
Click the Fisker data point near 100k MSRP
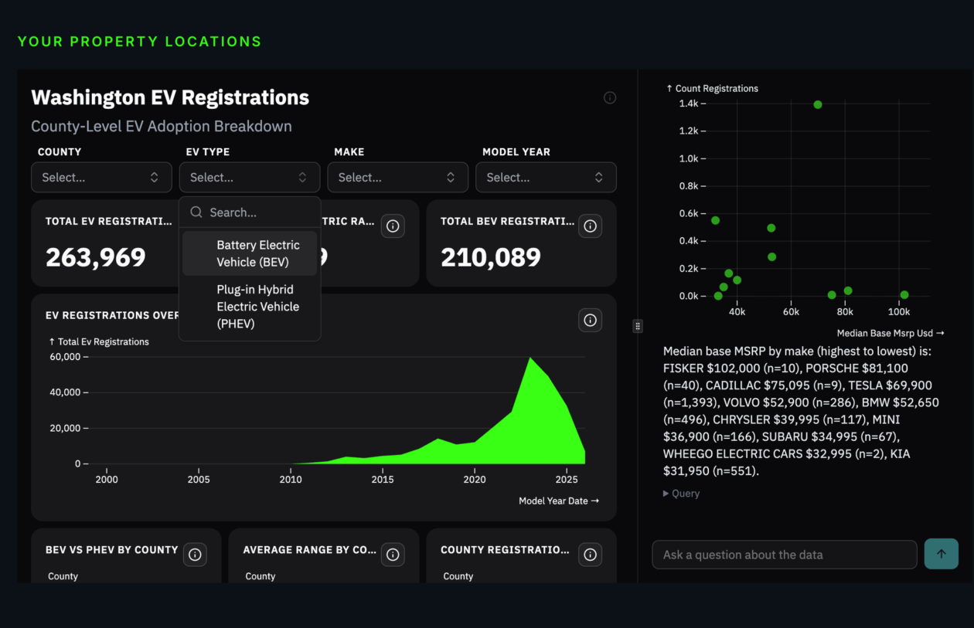904,295
